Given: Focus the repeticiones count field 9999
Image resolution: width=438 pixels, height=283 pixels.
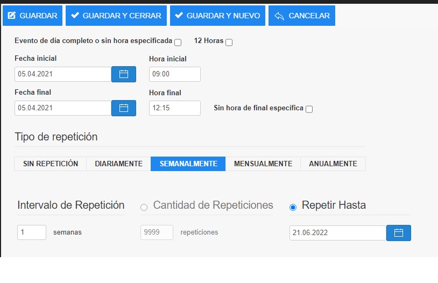Looking at the screenshot, I should coord(157,232).
